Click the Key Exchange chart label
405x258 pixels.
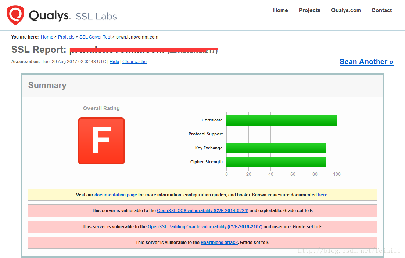pyautogui.click(x=209, y=148)
